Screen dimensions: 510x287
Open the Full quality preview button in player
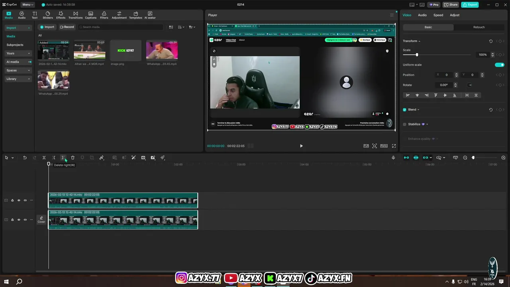(366, 146)
